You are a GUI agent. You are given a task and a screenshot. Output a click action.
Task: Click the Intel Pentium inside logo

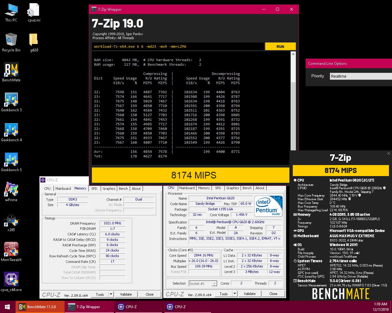269,206
